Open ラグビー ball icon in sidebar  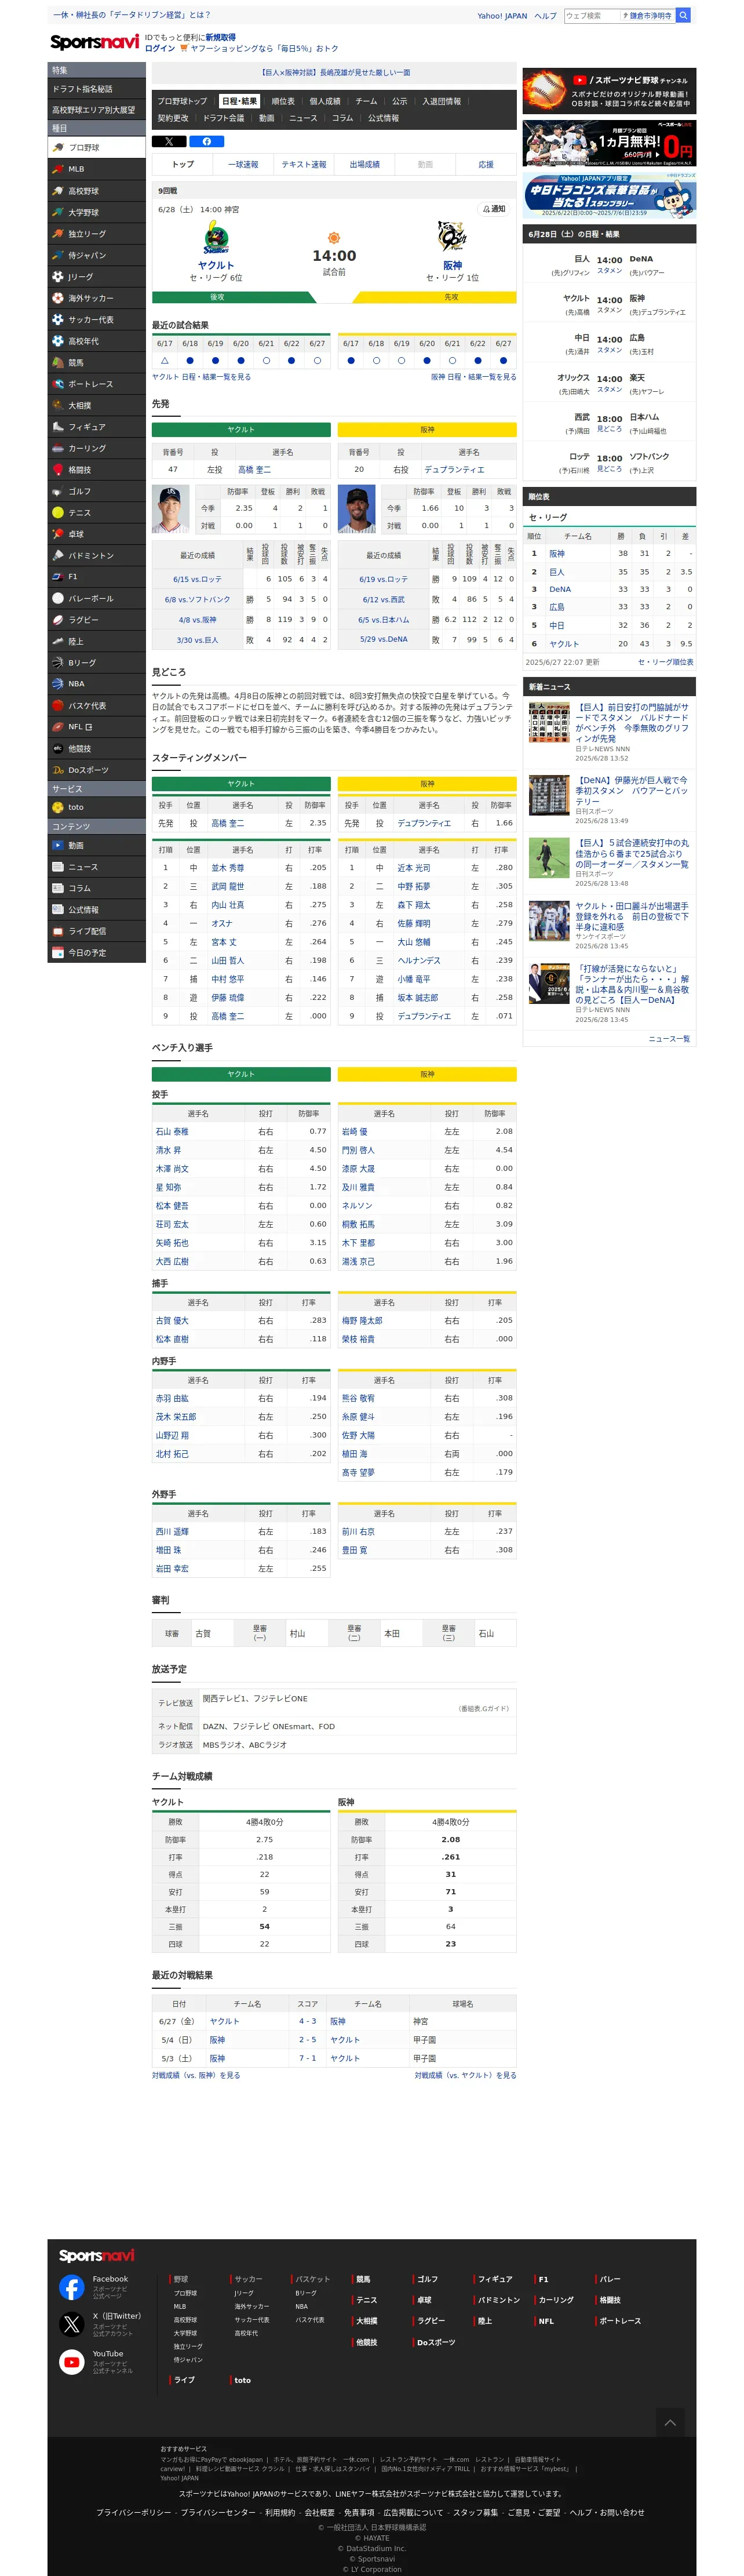click(58, 619)
